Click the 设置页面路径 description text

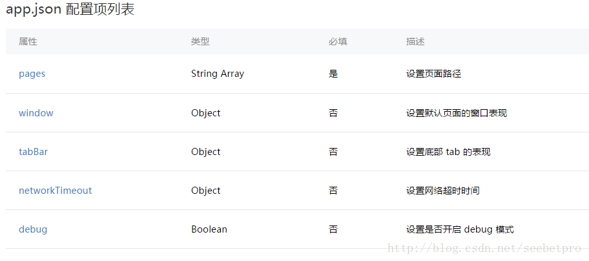(x=433, y=74)
